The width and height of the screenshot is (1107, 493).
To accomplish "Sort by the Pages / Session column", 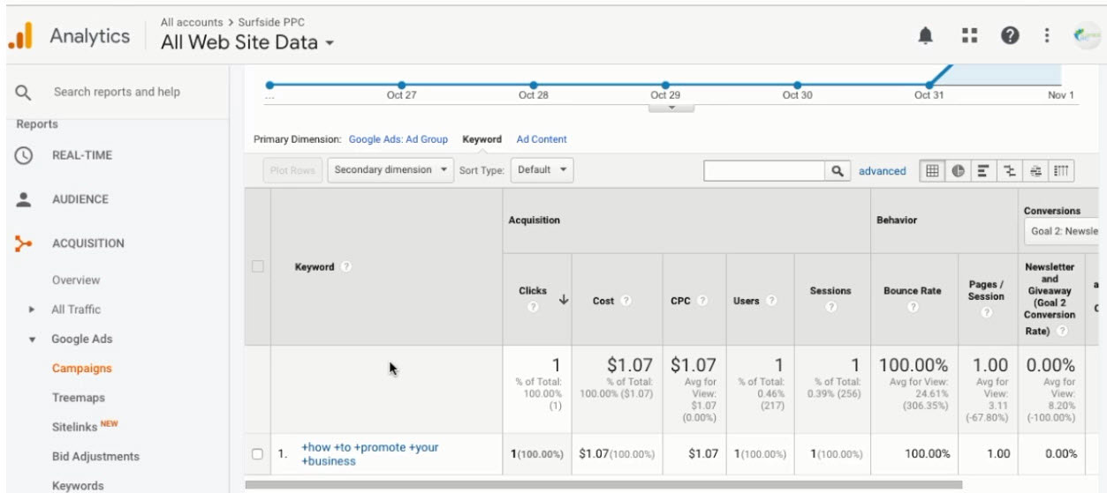I will (x=986, y=291).
